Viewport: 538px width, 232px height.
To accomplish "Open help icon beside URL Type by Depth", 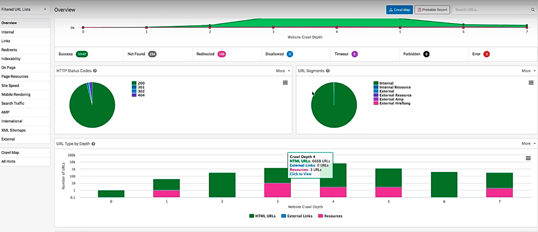I will (93, 144).
